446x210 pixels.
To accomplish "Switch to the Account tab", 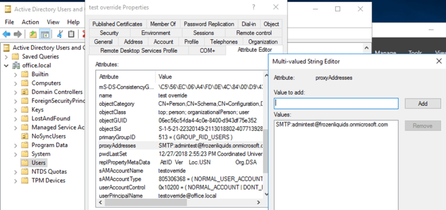I will click(x=163, y=42).
